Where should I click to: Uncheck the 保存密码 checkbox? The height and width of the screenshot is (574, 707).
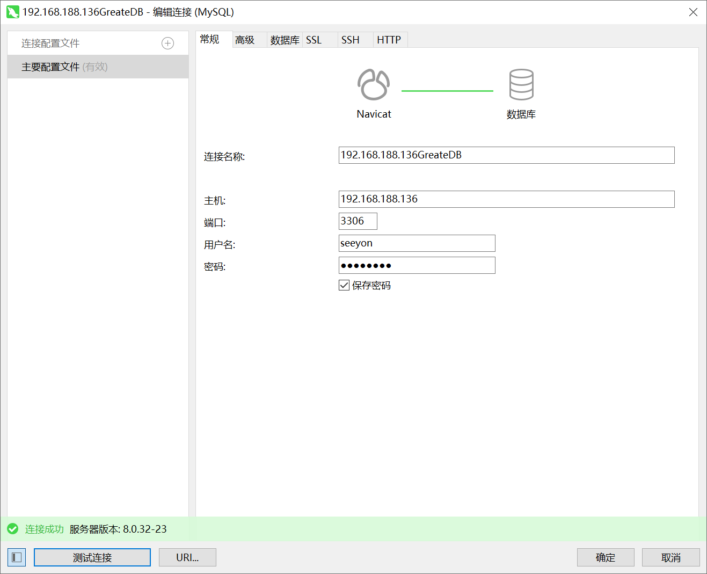tap(344, 286)
